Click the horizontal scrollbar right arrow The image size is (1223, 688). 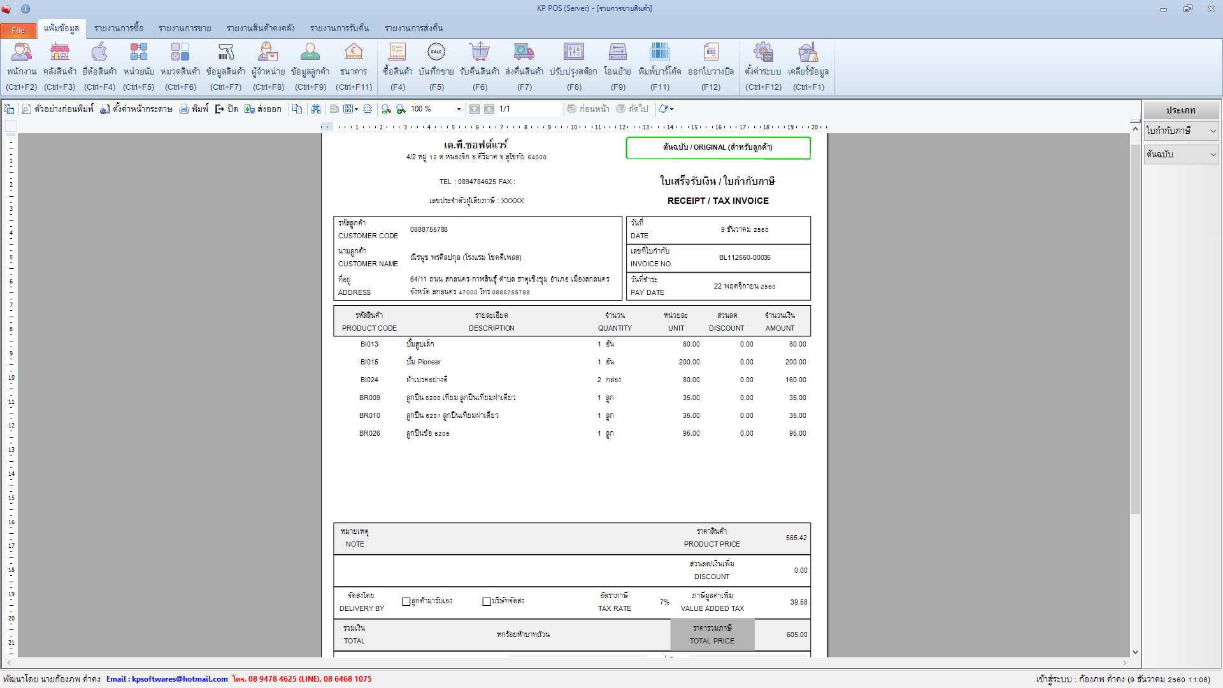(x=1125, y=663)
